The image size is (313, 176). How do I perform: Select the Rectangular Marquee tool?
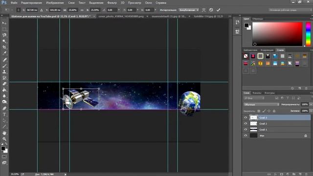(4, 29)
